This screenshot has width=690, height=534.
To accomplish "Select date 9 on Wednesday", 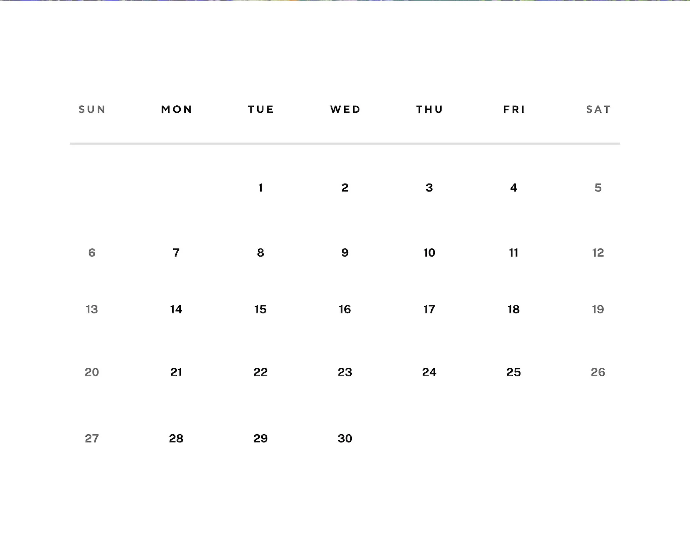I will pos(345,253).
